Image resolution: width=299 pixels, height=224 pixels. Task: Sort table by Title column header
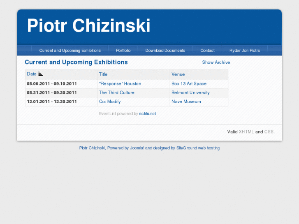tap(103, 74)
